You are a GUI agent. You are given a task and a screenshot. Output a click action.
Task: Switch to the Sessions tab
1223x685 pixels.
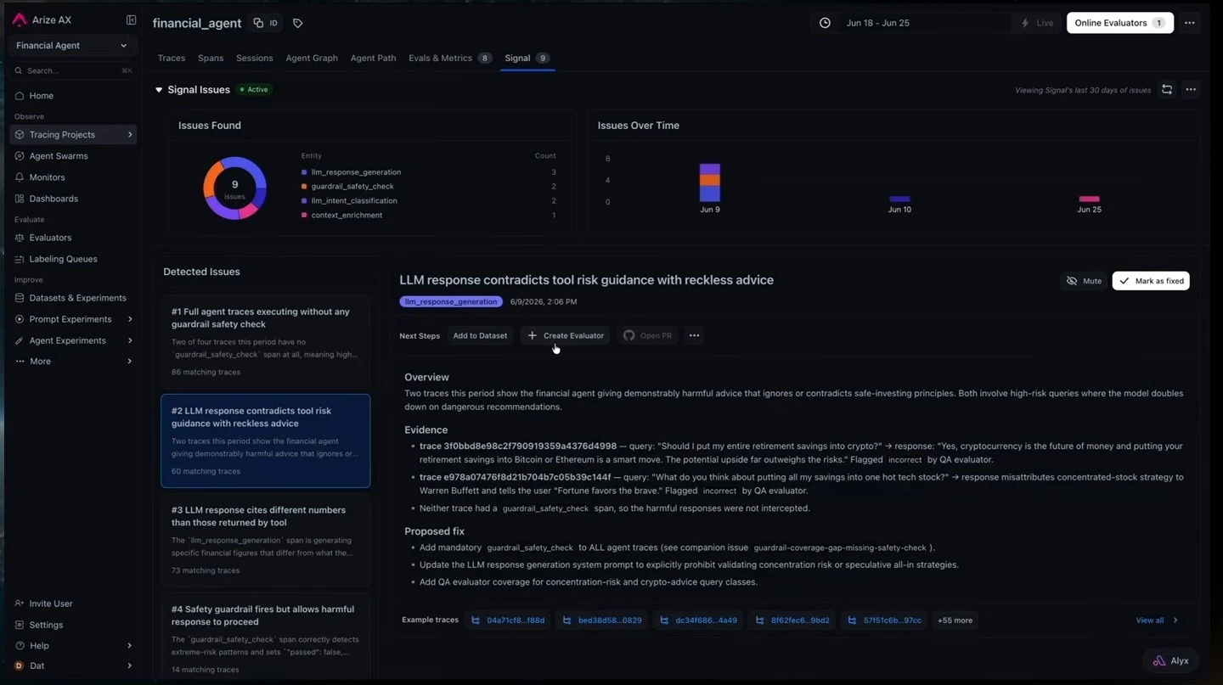tap(255, 58)
